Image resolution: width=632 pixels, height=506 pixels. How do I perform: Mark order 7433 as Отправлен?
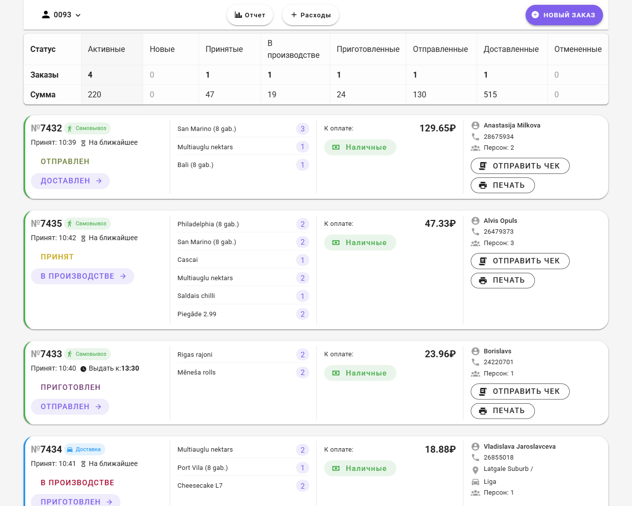[x=70, y=407]
